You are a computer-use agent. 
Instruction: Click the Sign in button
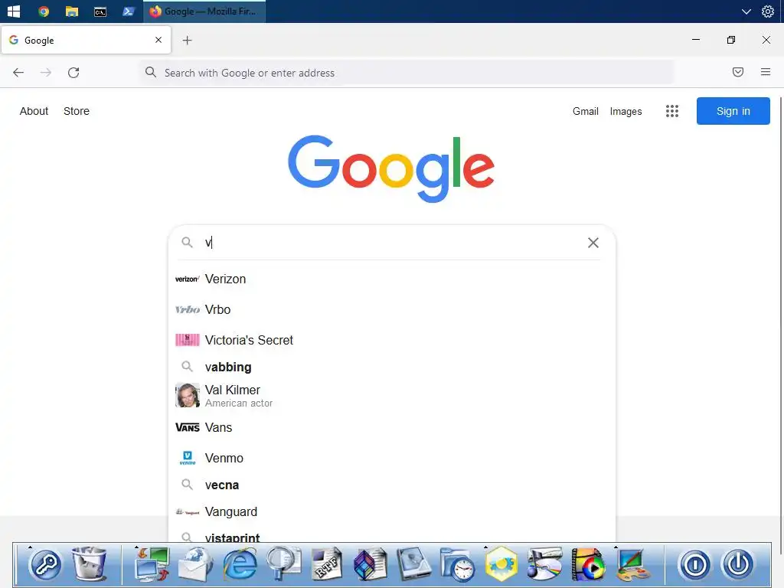[x=733, y=111]
